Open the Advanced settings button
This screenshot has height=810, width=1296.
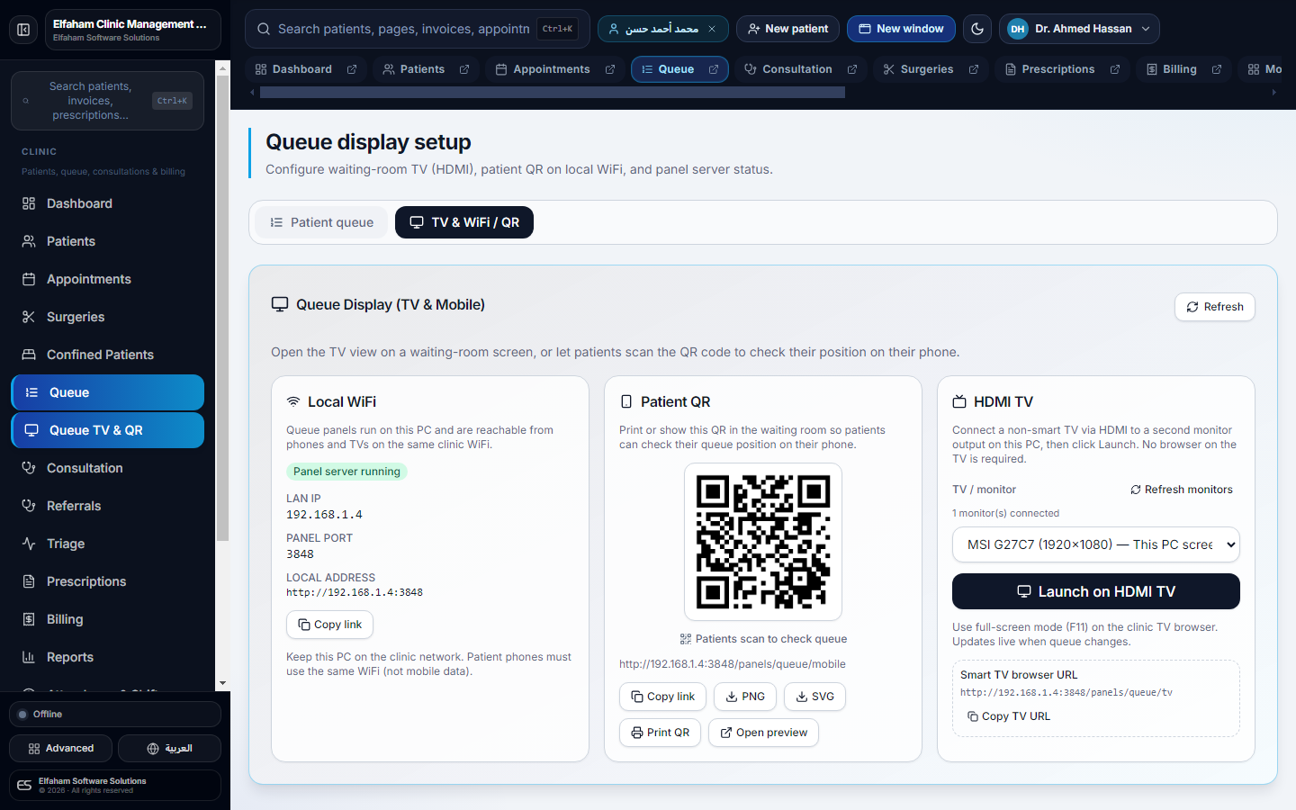coord(61,749)
